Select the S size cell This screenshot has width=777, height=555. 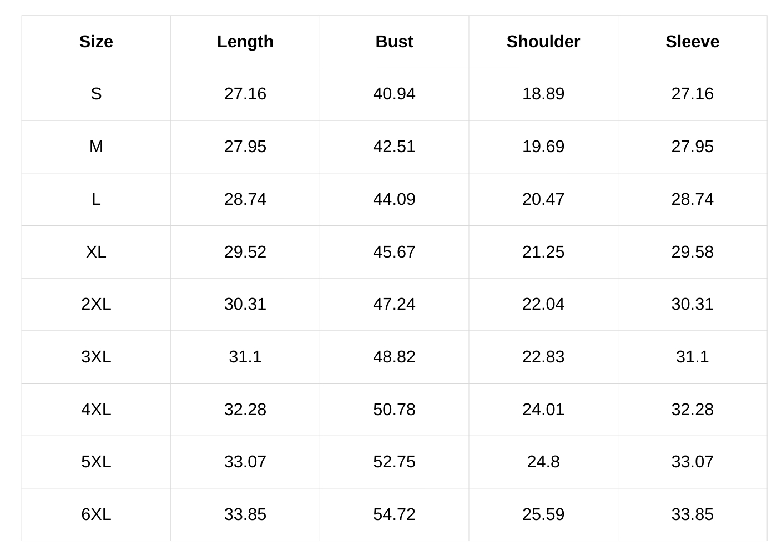[96, 94]
